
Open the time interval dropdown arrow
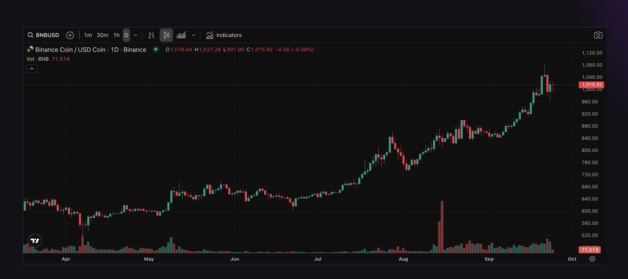point(136,35)
